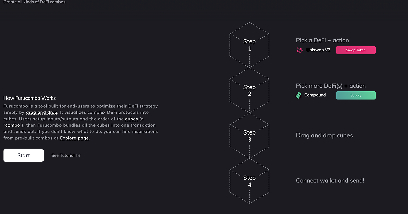Screen dimensions: 408x214
Task: Click the Uniswap V2 label
Action: tap(318, 50)
